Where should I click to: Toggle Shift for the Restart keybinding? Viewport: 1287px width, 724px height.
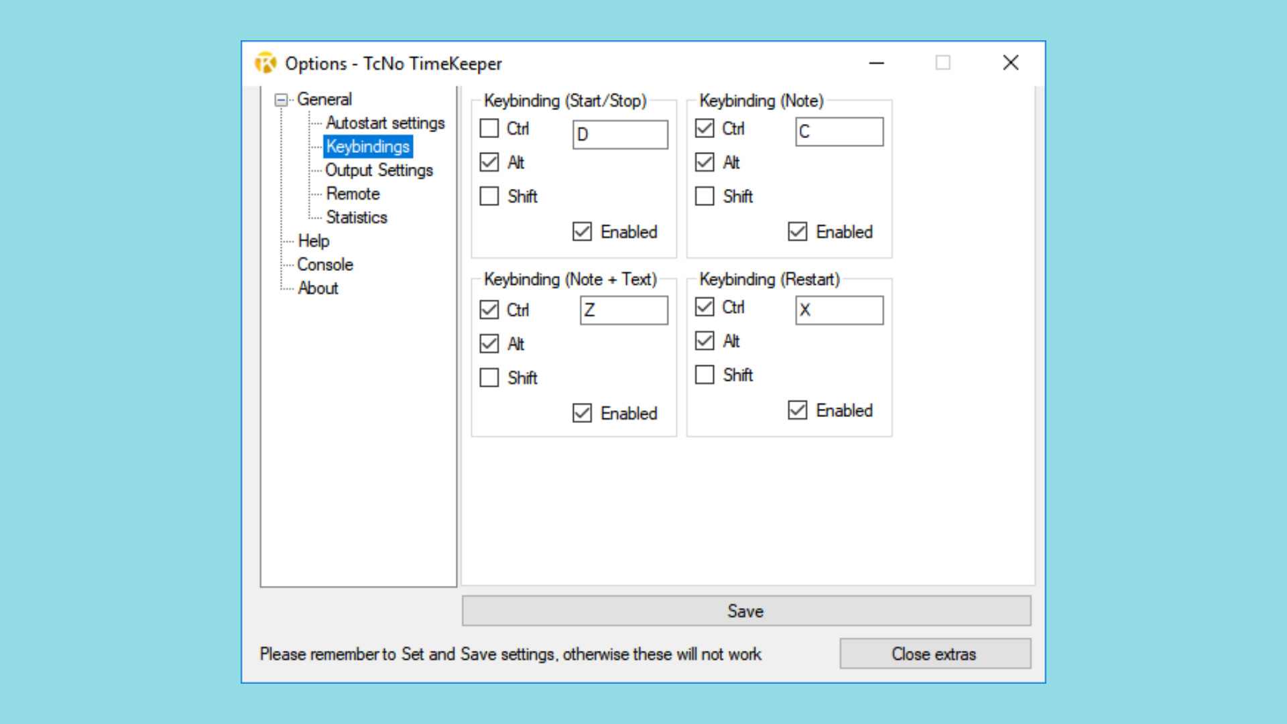point(704,375)
